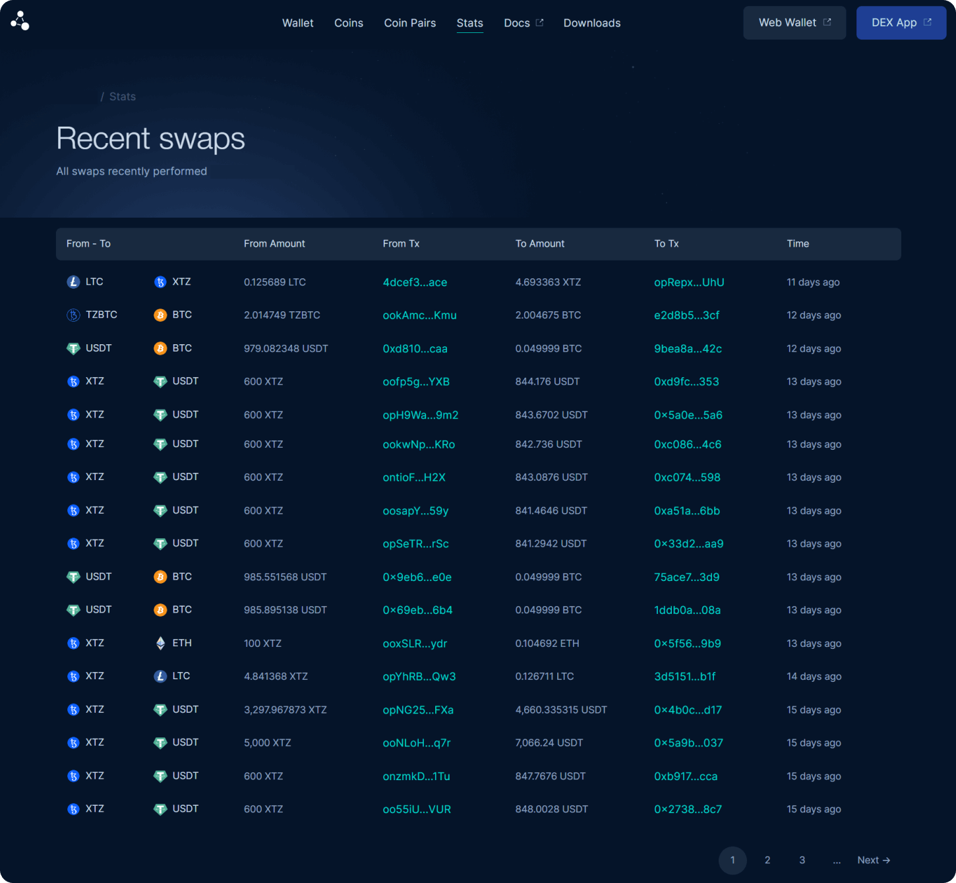Image resolution: width=956 pixels, height=883 pixels.
Task: Click the site logo in the header
Action: pos(20,21)
